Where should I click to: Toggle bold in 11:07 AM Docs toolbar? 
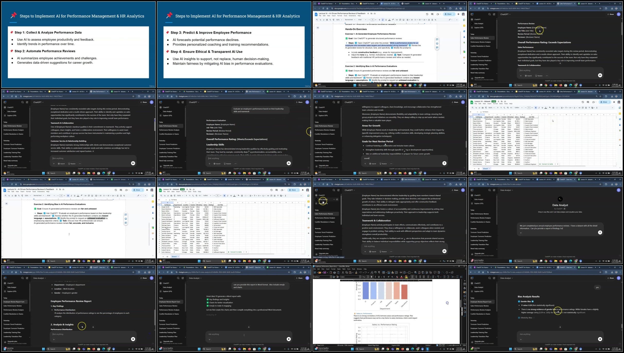379,20
